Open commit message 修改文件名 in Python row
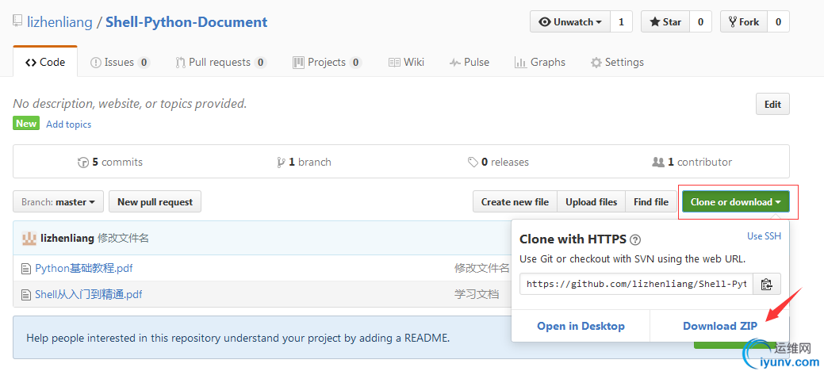Screen dimensions: 824x375 click(x=482, y=269)
